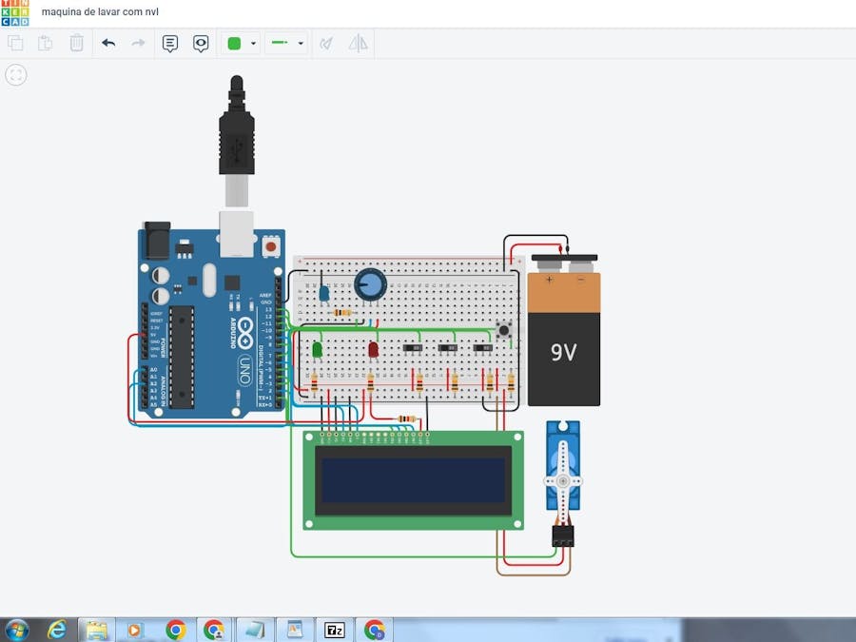Toggle notes visibility eye icon
The width and height of the screenshot is (856, 642).
pos(201,43)
